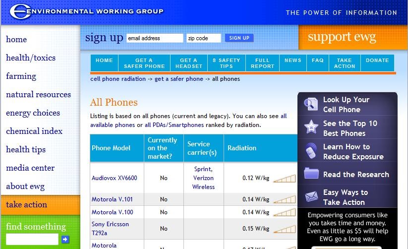Image resolution: width=408 pixels, height=249 pixels.
Task: Open all PDAs/Smartphones link
Action: 175,125
